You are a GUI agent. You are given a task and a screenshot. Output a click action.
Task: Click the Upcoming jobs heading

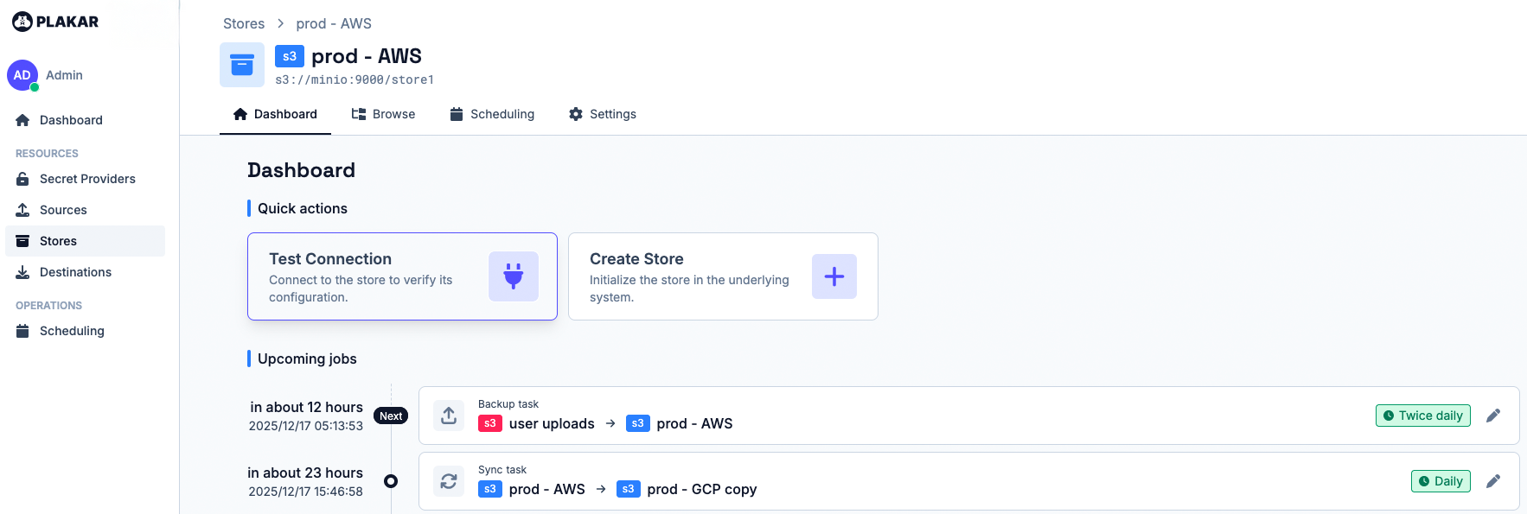click(x=307, y=359)
